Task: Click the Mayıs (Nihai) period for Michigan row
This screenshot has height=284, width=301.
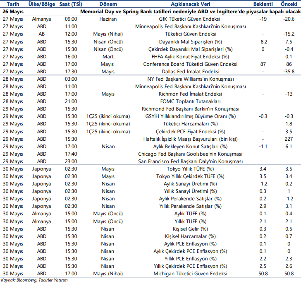Action: (x=108, y=274)
